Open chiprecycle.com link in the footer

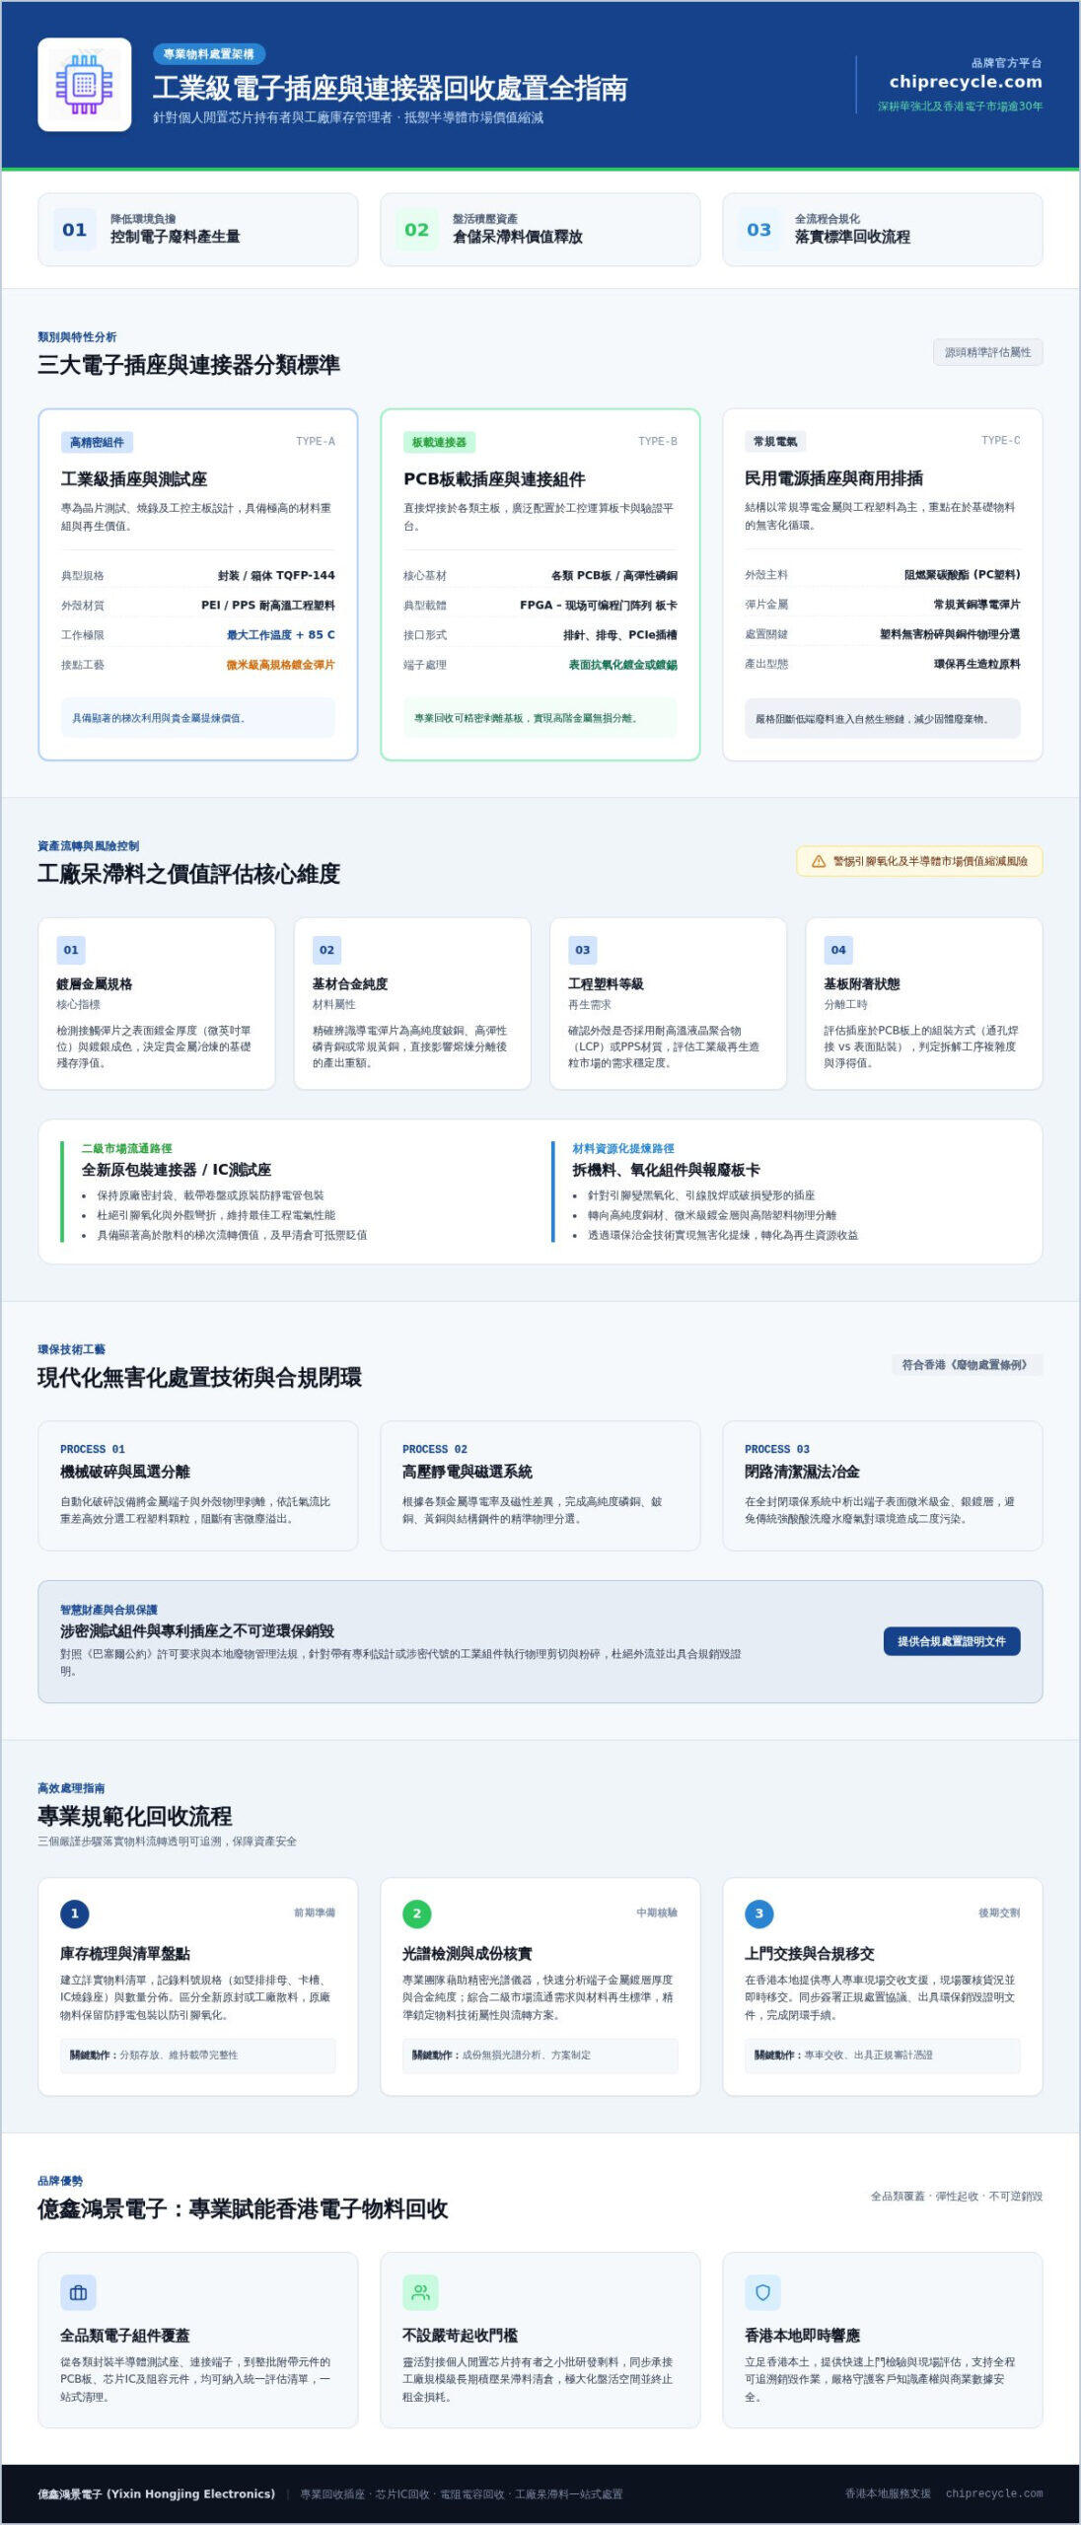[x=994, y=2493]
